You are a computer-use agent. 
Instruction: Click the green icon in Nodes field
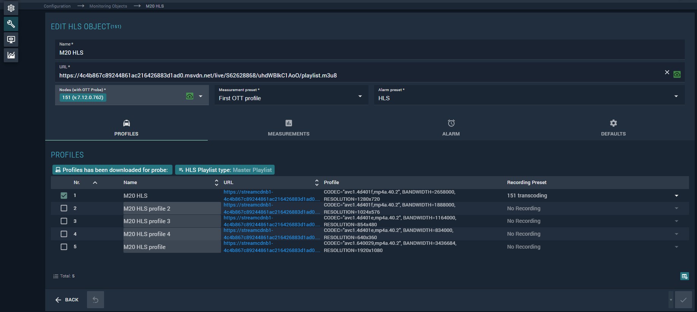(x=190, y=96)
